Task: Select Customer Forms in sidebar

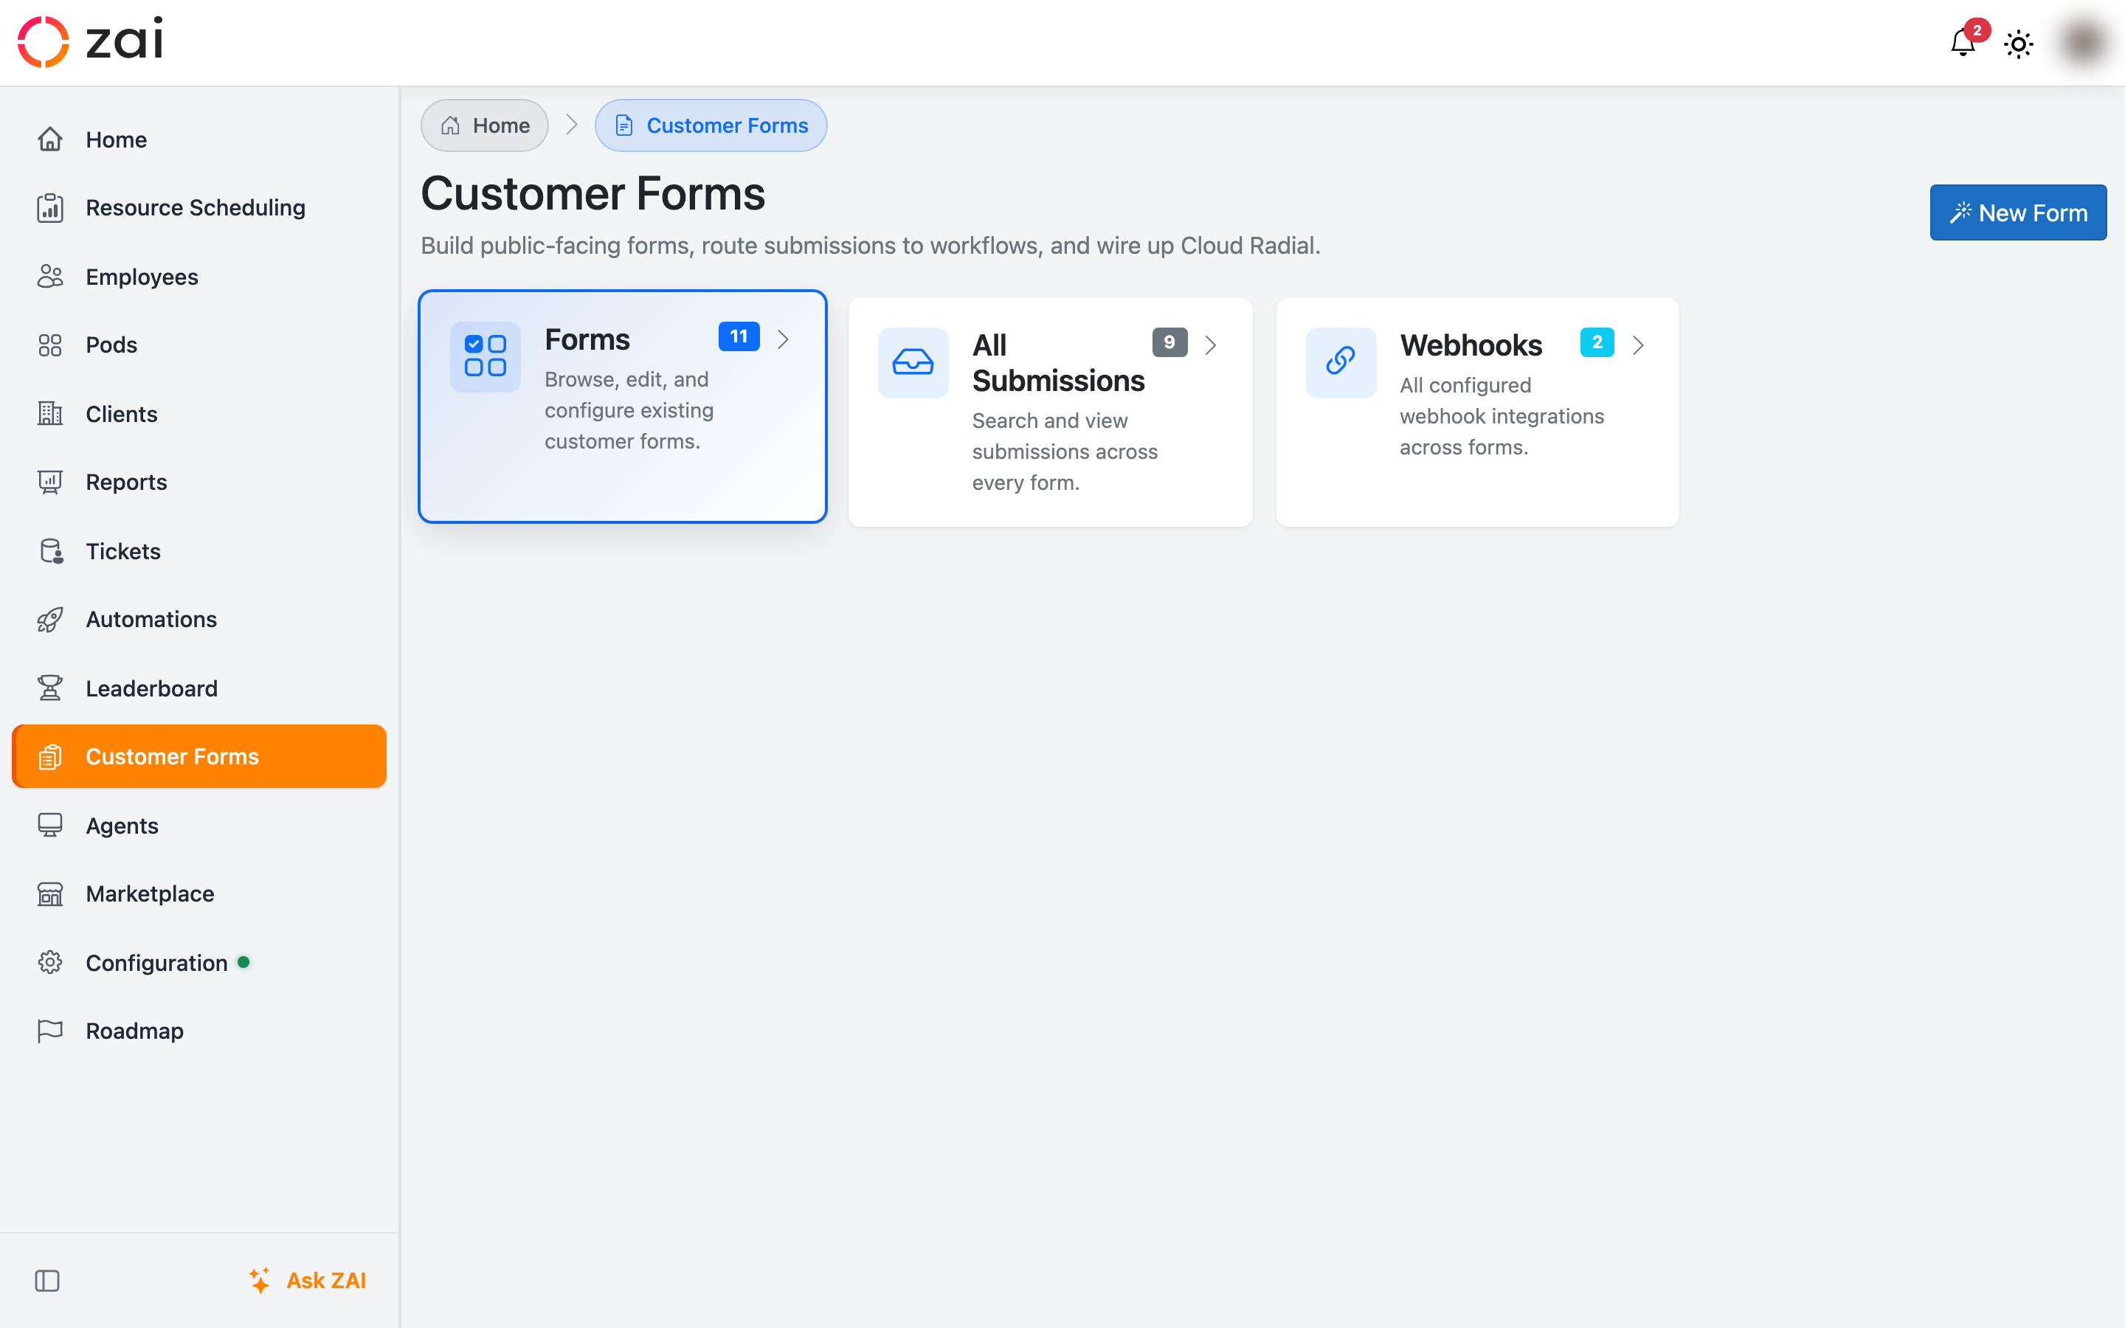Action: 199,756
